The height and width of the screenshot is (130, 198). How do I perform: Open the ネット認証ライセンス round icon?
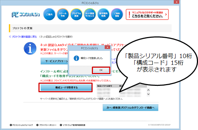(90, 14)
